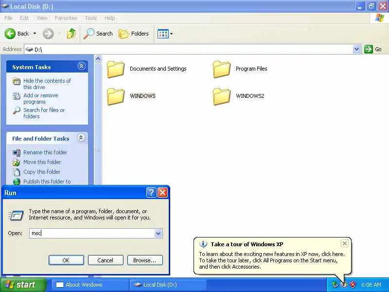Click the Open text field in Run
Viewport: 389px width, 292px height.
click(x=92, y=233)
